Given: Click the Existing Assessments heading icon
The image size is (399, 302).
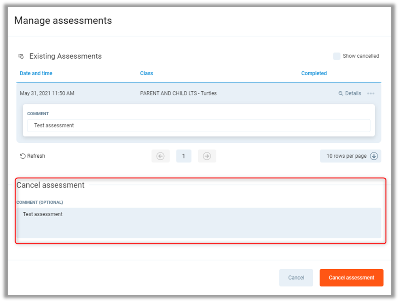Looking at the screenshot, I should [x=21, y=56].
